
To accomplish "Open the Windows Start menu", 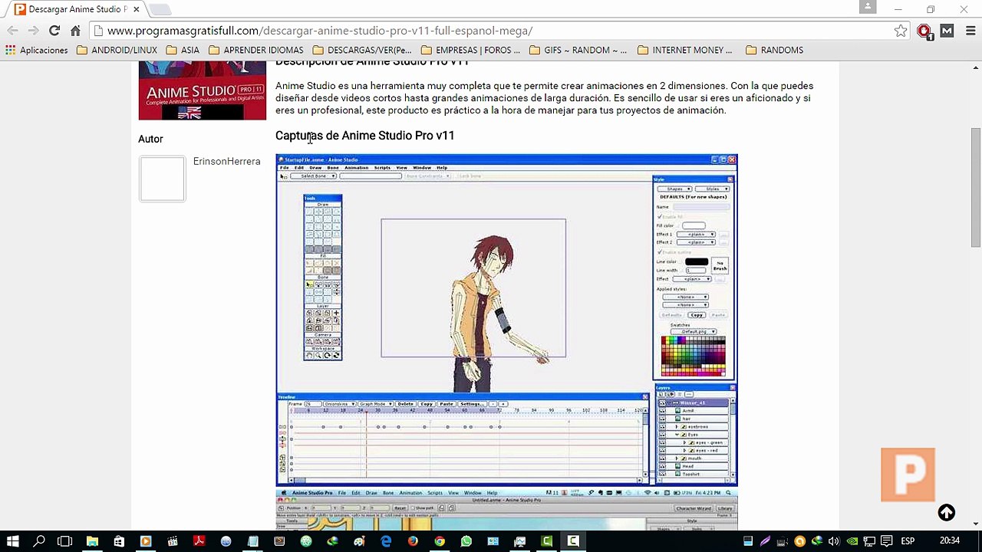I will point(13,540).
